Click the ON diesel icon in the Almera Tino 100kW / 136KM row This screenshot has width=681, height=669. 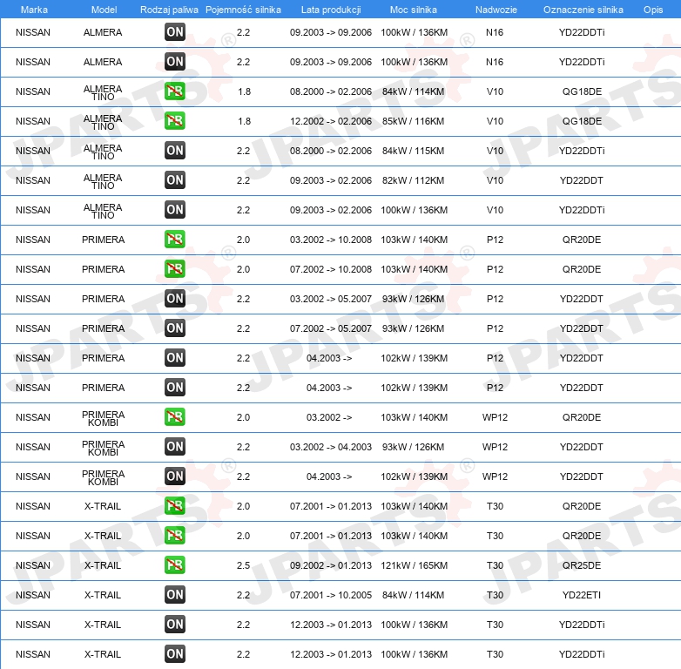click(174, 209)
